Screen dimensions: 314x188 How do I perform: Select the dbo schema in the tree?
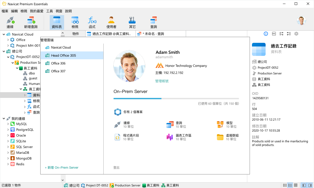pos(32,74)
